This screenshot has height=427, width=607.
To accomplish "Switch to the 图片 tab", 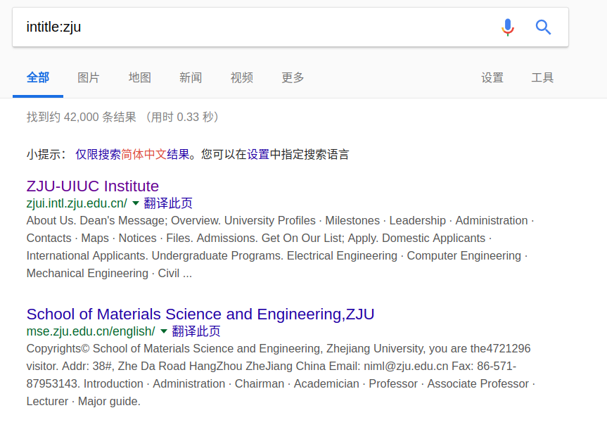I will 89,77.
